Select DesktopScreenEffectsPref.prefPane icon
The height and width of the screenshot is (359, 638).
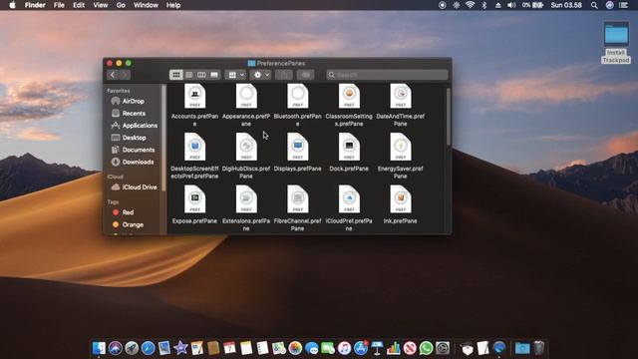click(194, 147)
